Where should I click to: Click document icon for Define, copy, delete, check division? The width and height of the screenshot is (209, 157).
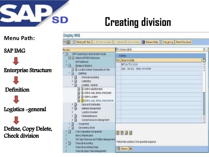(79, 100)
